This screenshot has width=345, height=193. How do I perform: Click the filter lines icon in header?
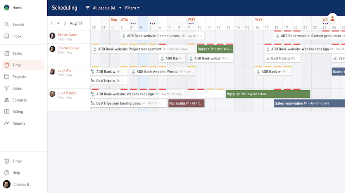pyautogui.click(x=88, y=8)
